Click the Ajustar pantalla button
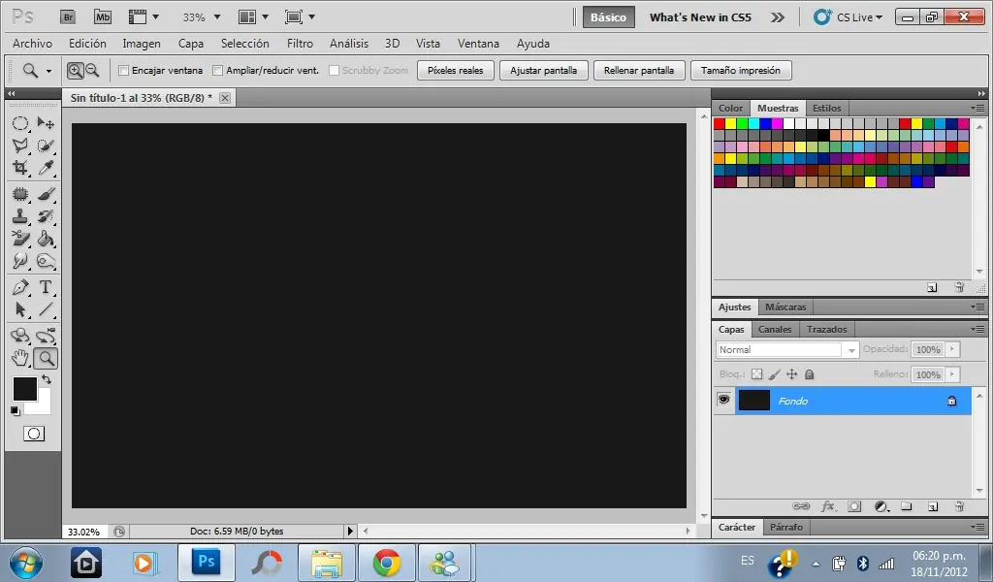 pos(543,71)
